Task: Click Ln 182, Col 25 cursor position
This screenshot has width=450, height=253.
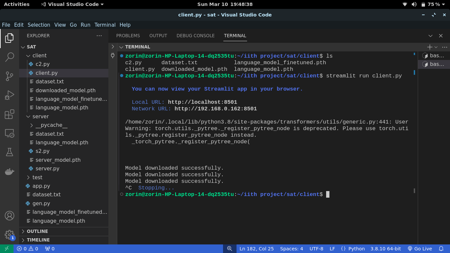Action: point(256,249)
